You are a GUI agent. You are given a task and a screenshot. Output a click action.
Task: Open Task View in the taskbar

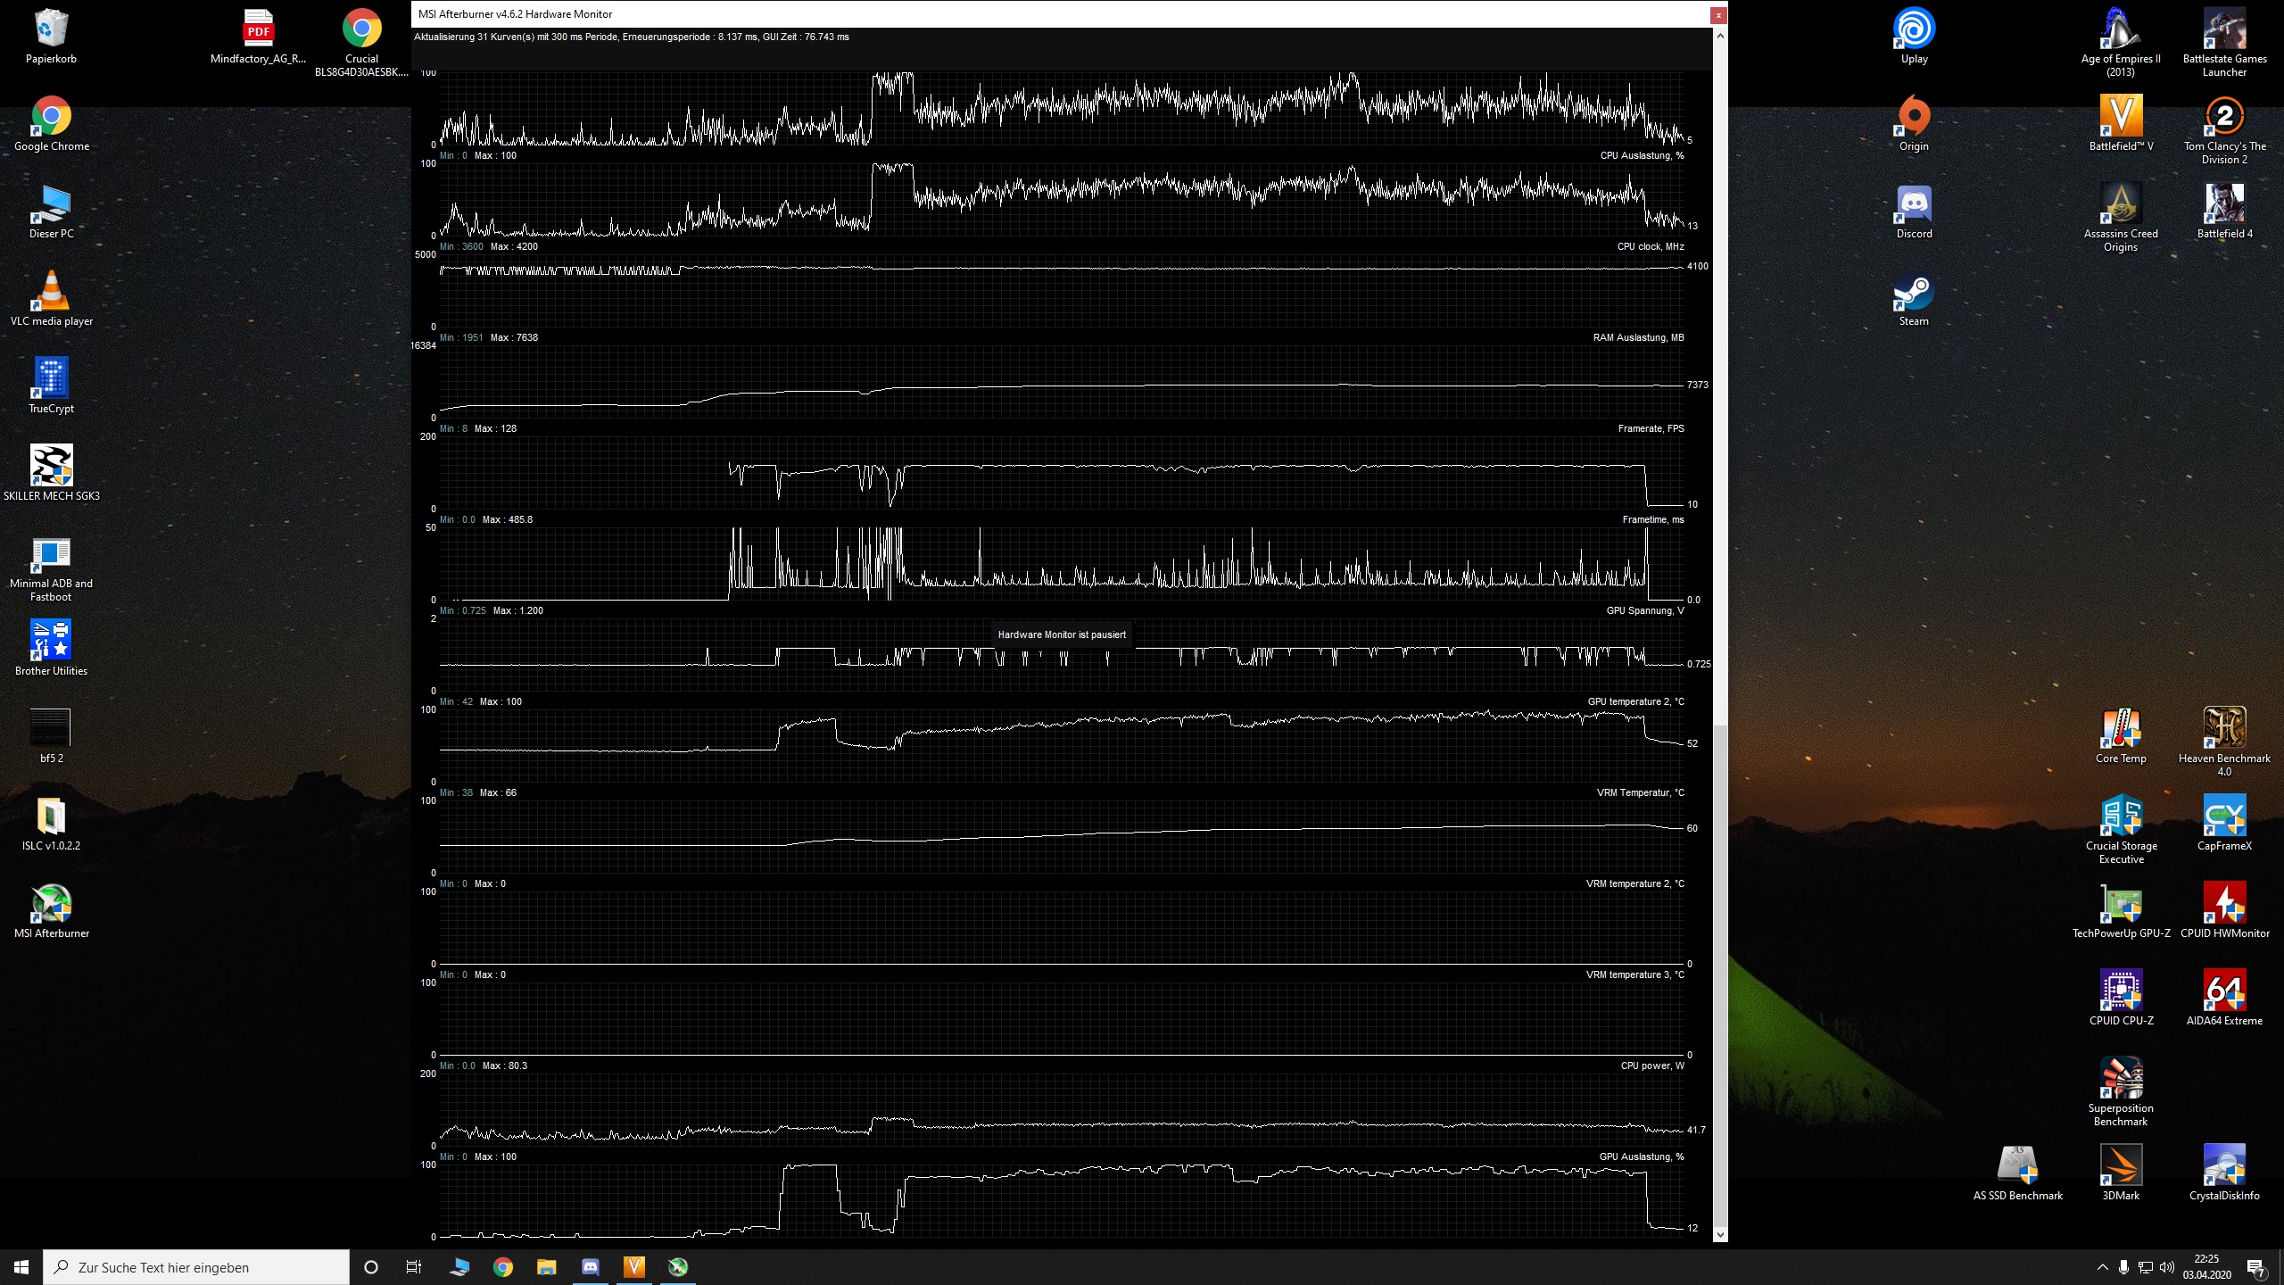pyautogui.click(x=414, y=1267)
